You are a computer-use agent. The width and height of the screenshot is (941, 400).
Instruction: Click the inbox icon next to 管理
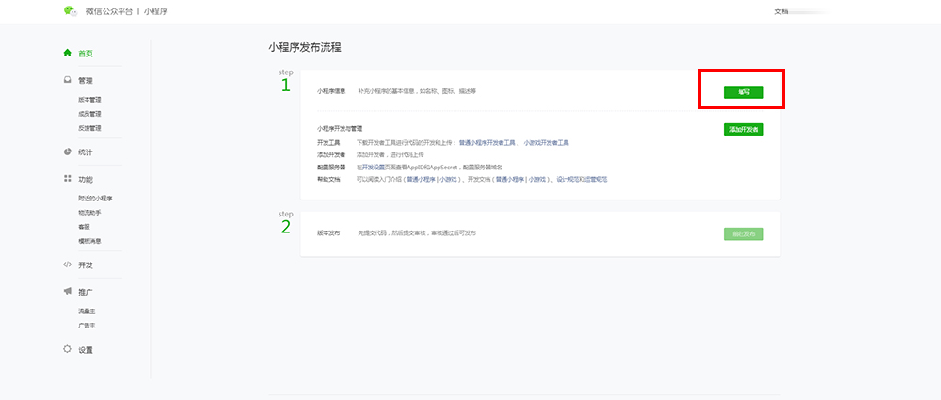[x=67, y=81]
